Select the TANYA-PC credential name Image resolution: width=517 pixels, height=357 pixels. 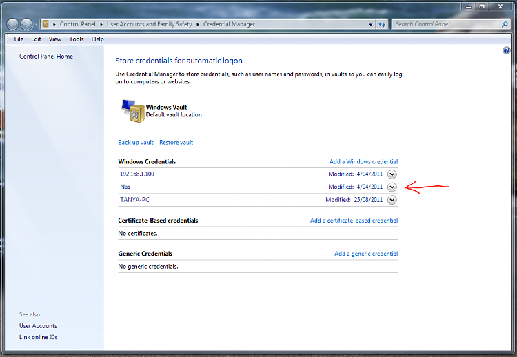tap(134, 200)
